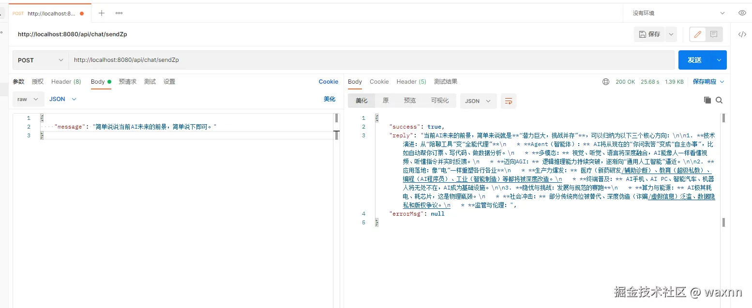Click the request pane Cookie link

click(329, 82)
